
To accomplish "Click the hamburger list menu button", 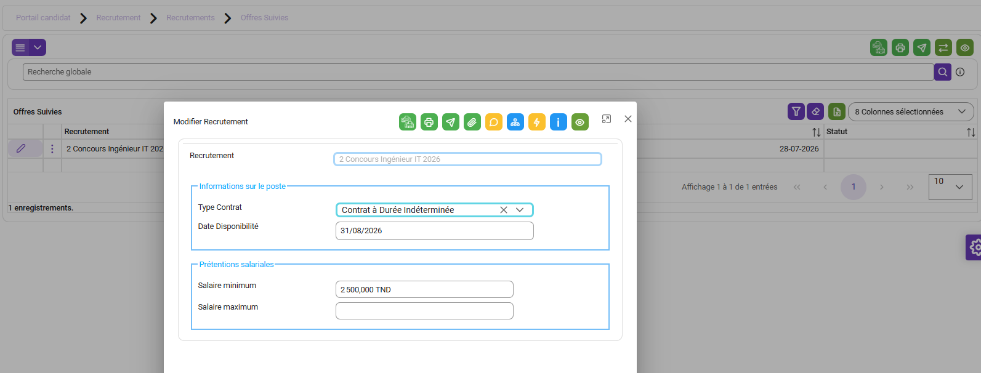I will 20,47.
